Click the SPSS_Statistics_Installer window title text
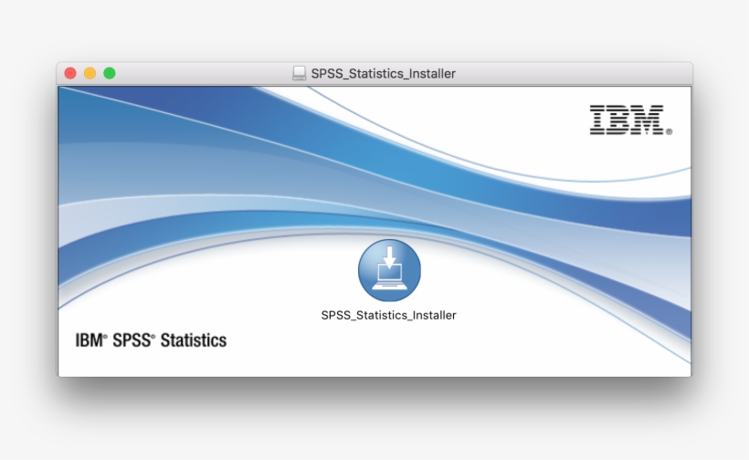The height and width of the screenshot is (460, 749). tap(383, 74)
